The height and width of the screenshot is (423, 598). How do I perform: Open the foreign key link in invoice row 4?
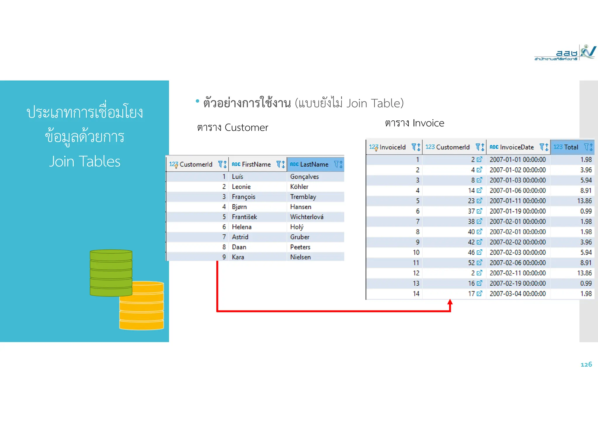click(x=479, y=190)
